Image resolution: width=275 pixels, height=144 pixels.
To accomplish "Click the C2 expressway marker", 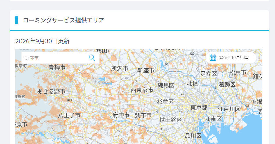I will (x=183, y=94).
